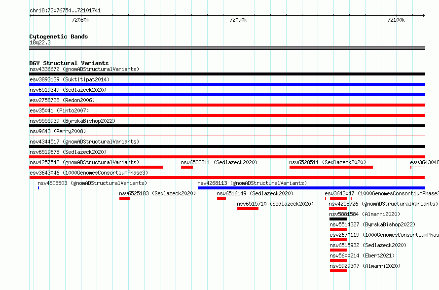Viewport: 439px width, 290px height.
Task: Select nsv6519349 (Sedlazeck2020) variant label
Action: [68, 90]
